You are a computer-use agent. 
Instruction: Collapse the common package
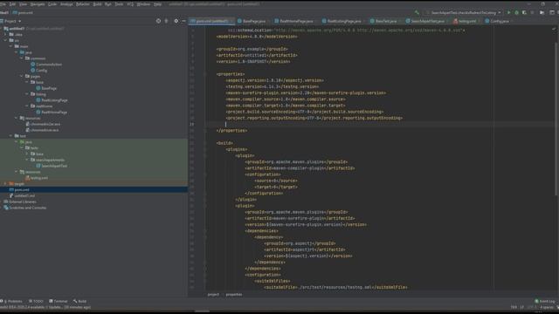point(22,58)
